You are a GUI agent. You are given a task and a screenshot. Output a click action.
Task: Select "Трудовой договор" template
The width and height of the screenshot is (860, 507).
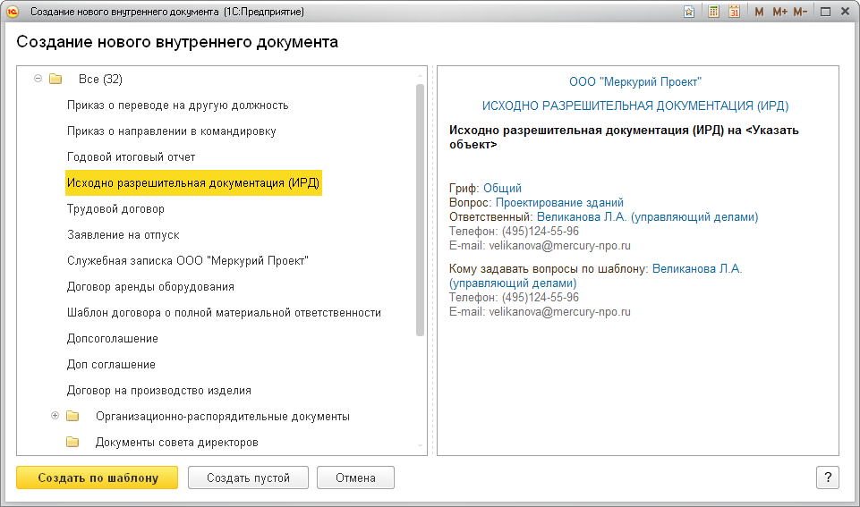[115, 208]
